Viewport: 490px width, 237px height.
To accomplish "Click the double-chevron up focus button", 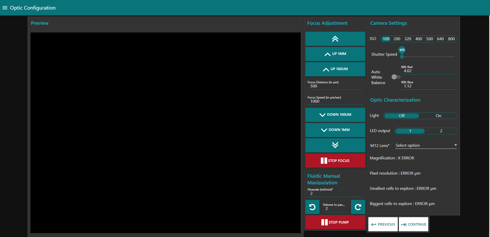I will 335,39.
